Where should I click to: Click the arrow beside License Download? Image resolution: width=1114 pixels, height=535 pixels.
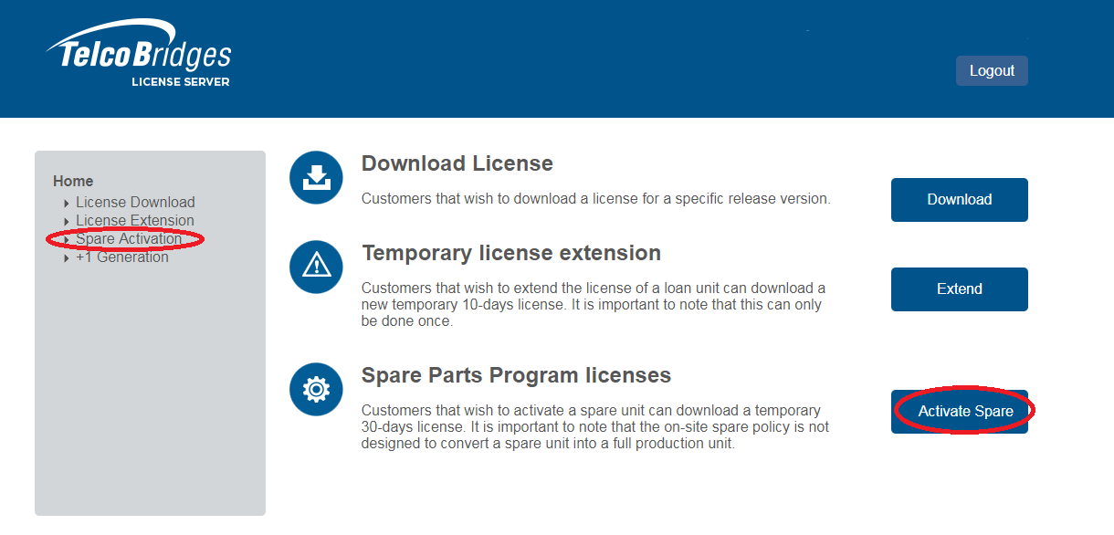click(x=67, y=204)
